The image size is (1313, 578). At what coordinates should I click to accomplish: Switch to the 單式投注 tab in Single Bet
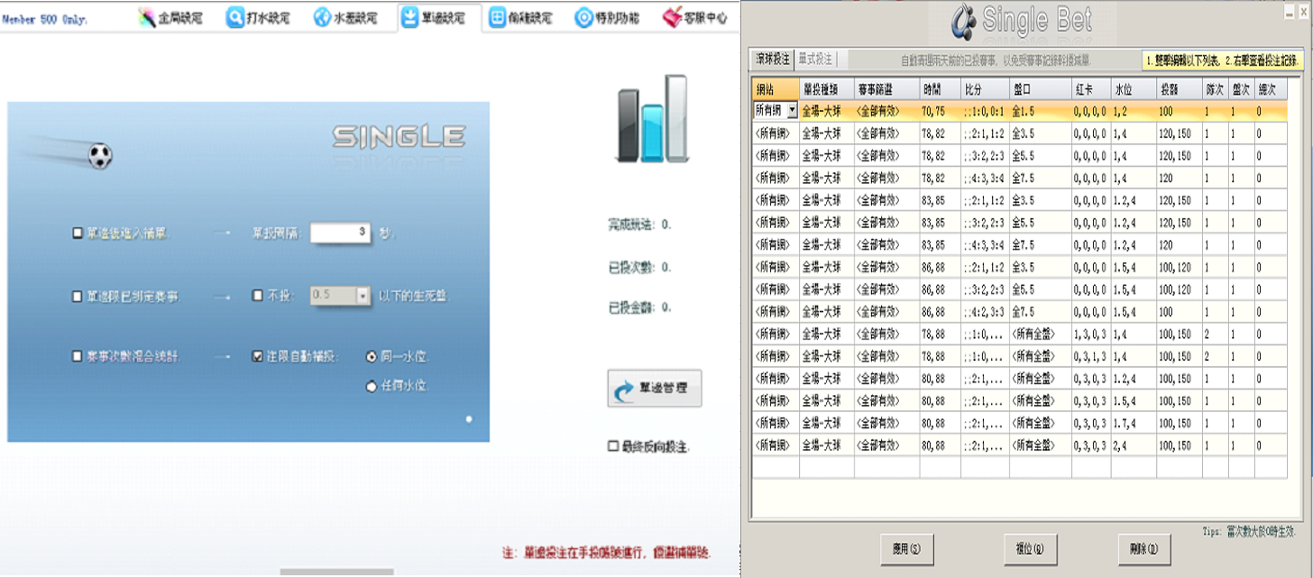coord(815,59)
